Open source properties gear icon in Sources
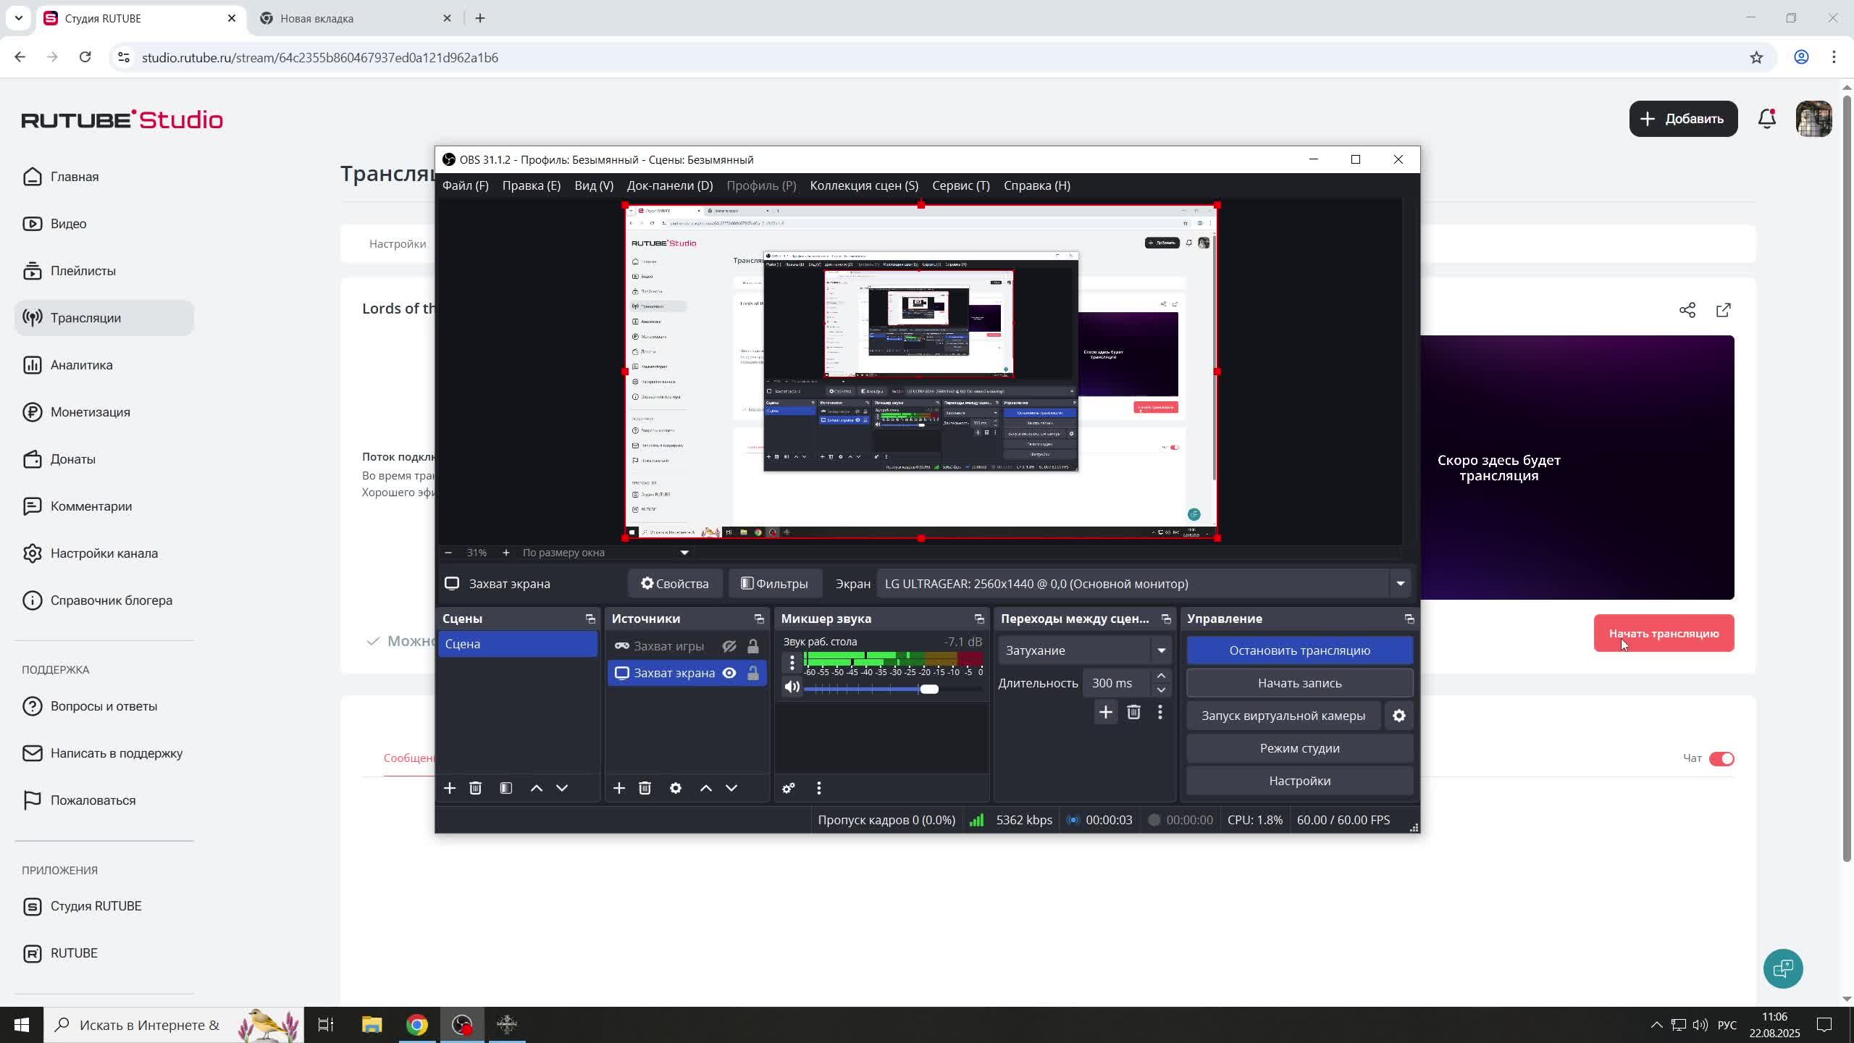 pyautogui.click(x=675, y=788)
